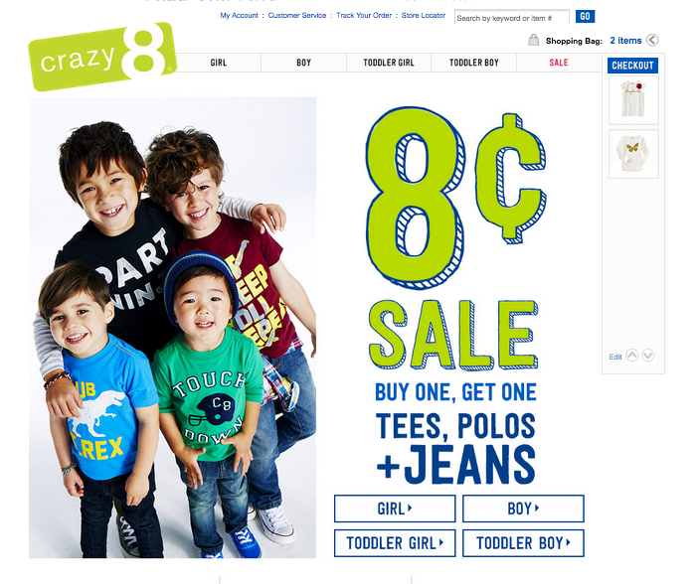This screenshot has height=584, width=700.
Task: Select Toddler Boy menu tab
Action: coord(473,63)
